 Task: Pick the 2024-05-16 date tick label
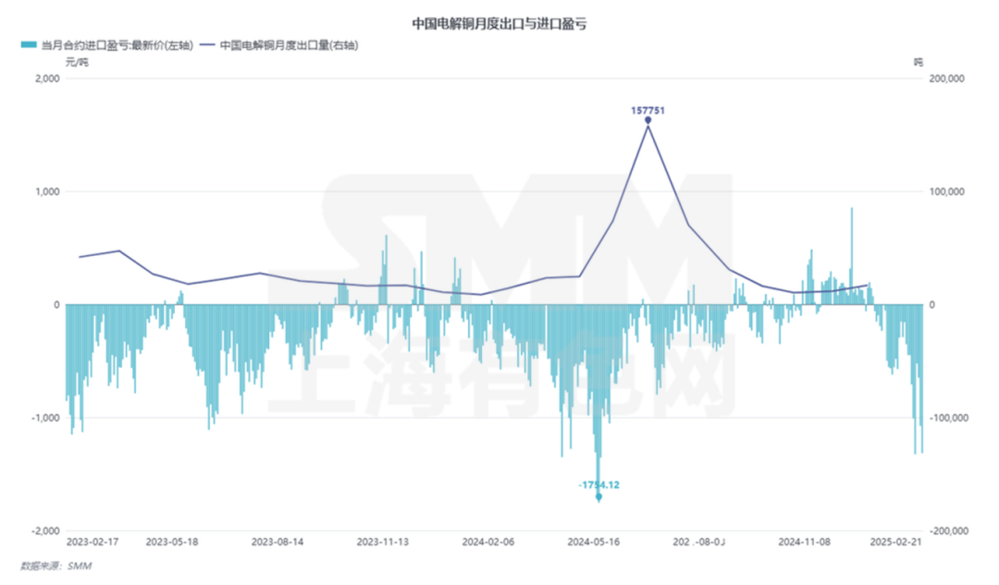pyautogui.click(x=593, y=542)
